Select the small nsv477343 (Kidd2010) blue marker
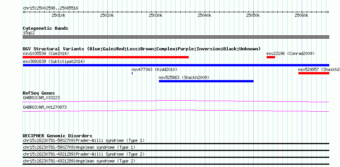This screenshot has width=340, height=167. tap(132, 73)
